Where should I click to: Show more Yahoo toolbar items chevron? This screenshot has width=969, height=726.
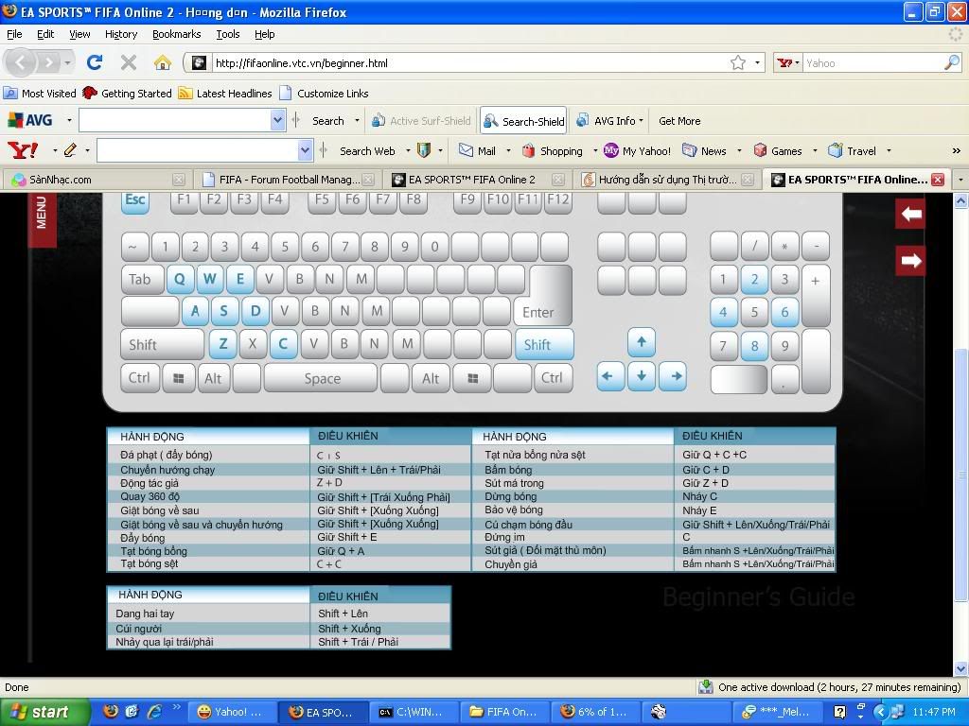956,150
